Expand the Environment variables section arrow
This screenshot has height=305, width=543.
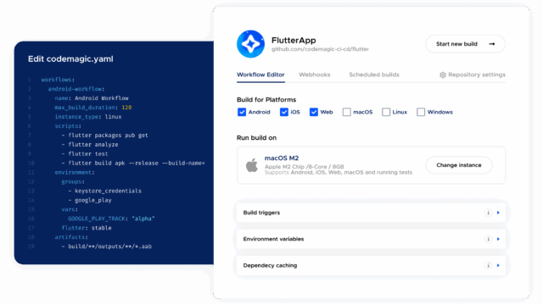(498, 239)
